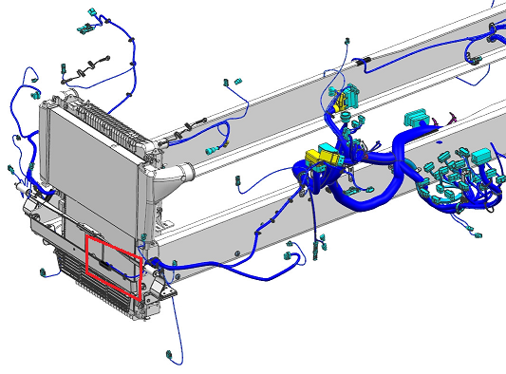Select the pair of teal connectors above the frame rail
The image size is (506, 374).
[233, 82]
